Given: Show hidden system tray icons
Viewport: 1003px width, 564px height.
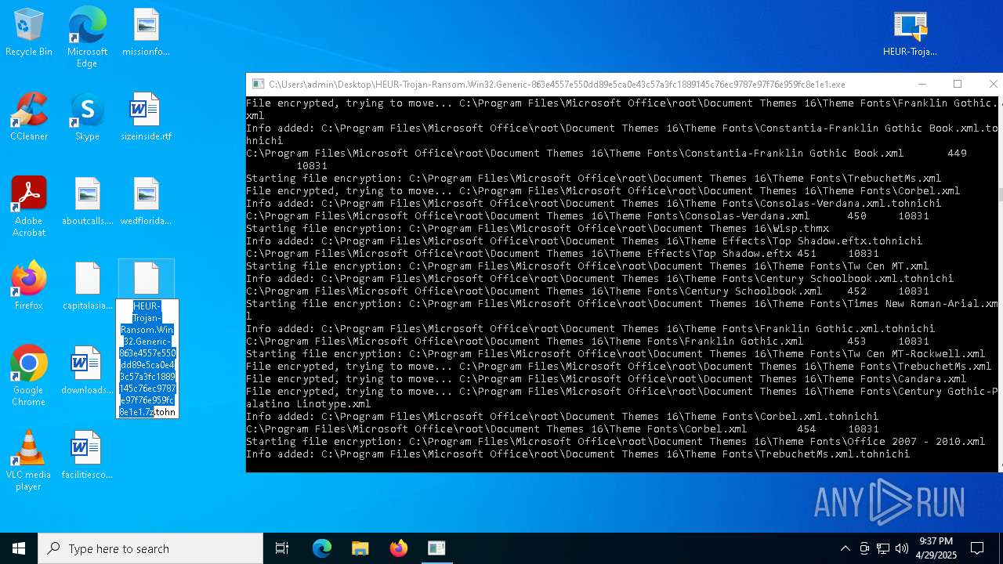Looking at the screenshot, I should (845, 548).
